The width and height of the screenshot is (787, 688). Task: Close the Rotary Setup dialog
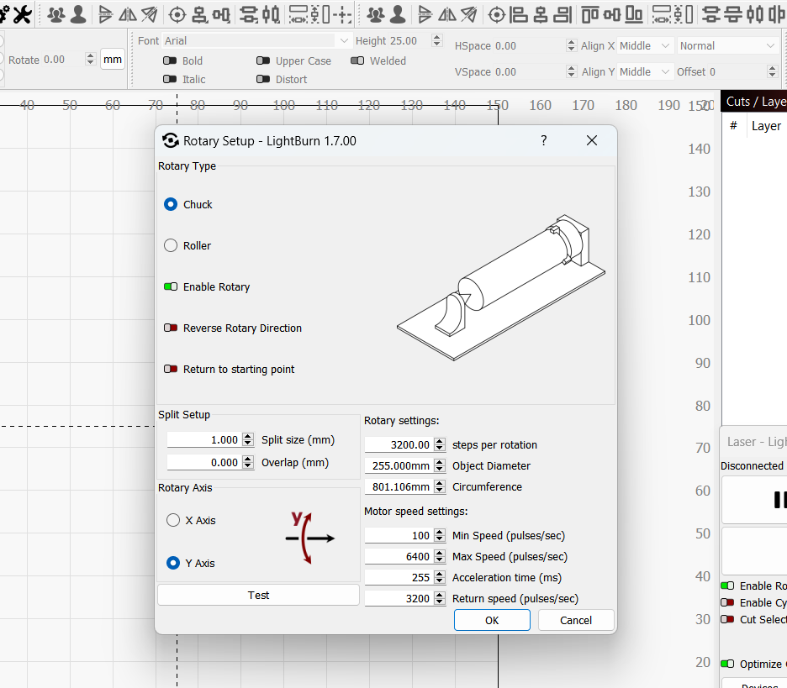point(592,140)
